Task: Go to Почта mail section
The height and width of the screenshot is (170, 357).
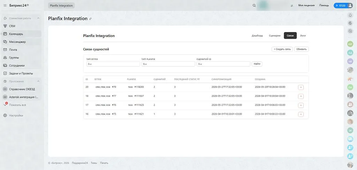Action: 13,49
